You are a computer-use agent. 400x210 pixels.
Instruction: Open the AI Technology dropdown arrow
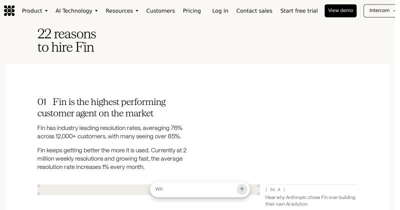(96, 11)
